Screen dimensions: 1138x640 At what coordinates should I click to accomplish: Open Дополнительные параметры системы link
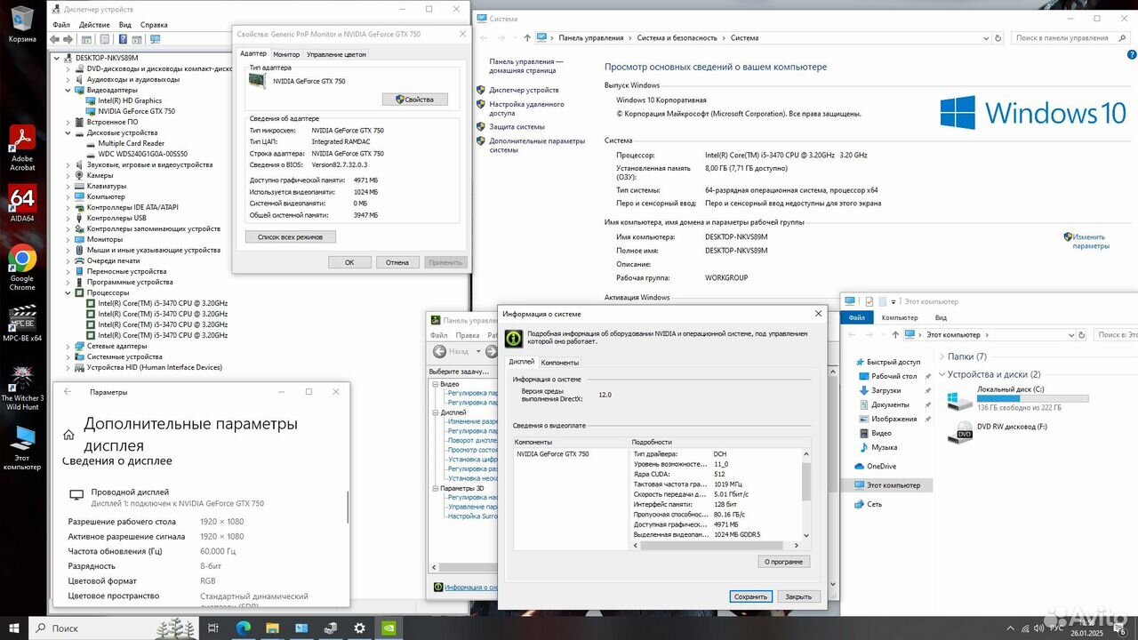[x=537, y=145]
